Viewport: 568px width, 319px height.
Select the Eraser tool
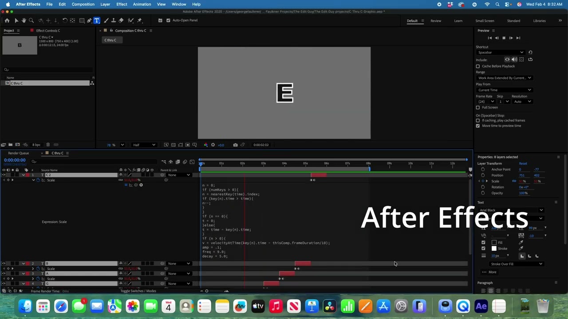point(121,20)
